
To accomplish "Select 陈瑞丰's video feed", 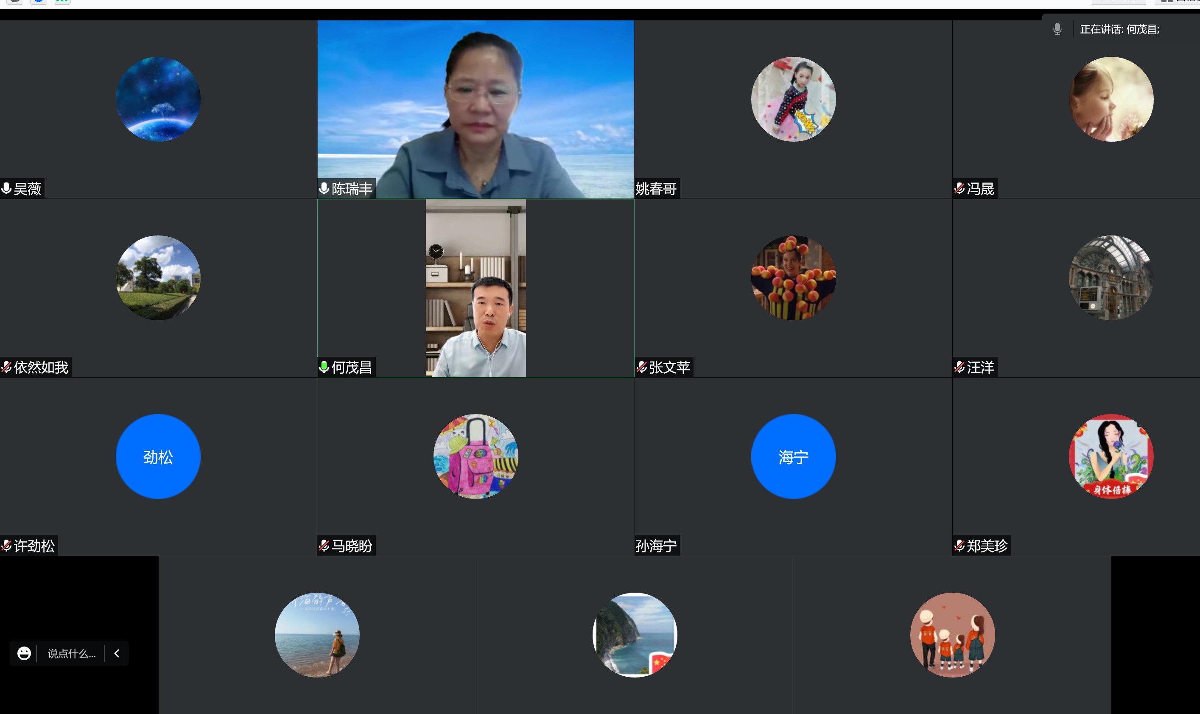I will pos(475,109).
